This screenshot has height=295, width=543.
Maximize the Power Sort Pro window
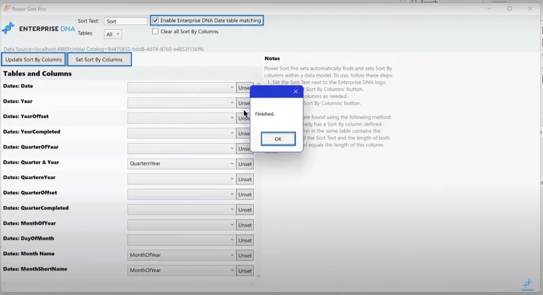point(510,9)
